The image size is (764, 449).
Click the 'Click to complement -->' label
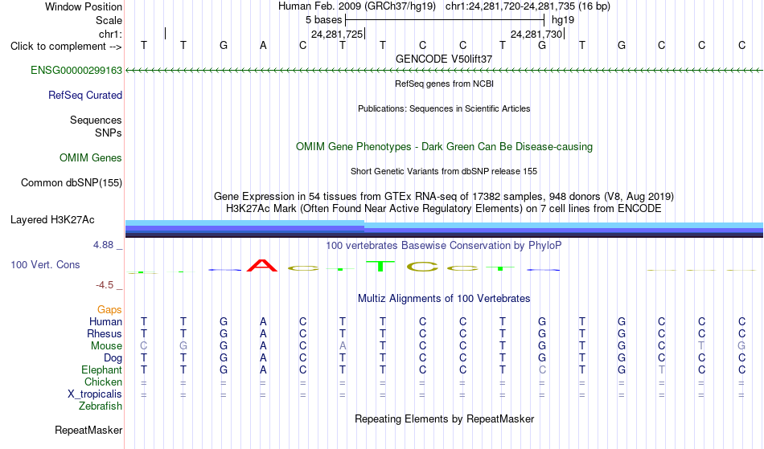(x=66, y=47)
